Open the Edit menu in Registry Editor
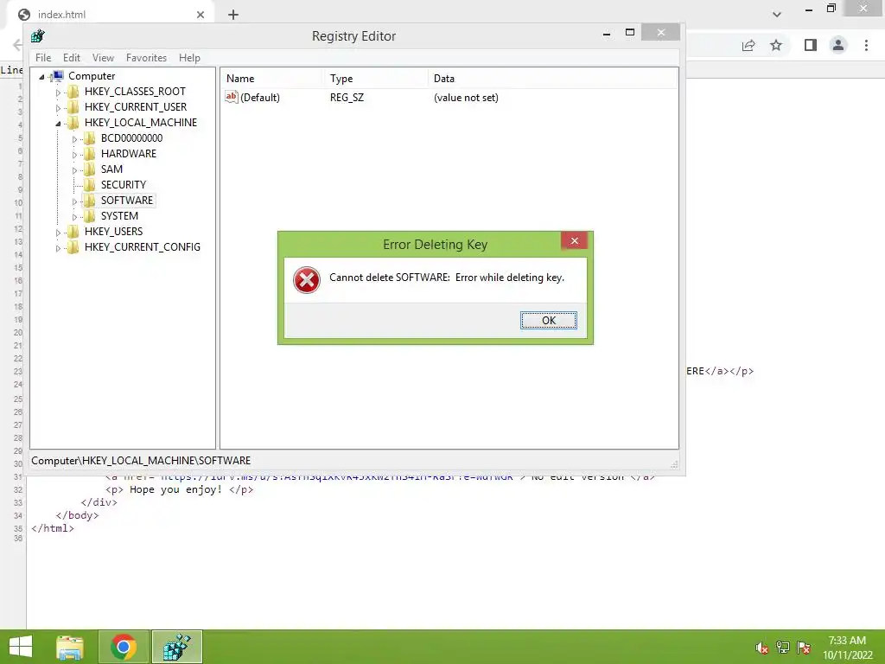Viewport: 885px width, 664px height. [x=71, y=58]
